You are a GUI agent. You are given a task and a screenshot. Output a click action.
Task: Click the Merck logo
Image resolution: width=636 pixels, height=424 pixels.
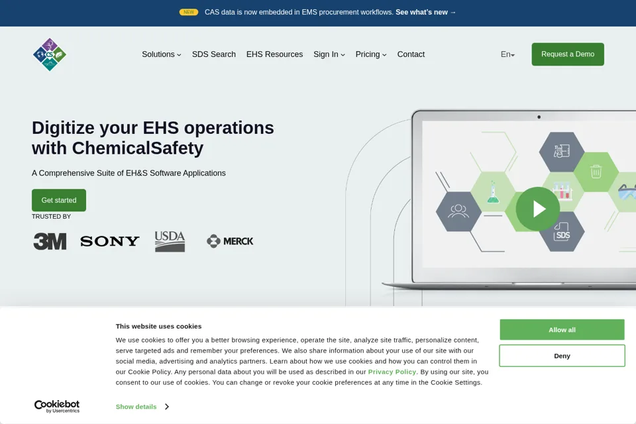[x=230, y=241]
